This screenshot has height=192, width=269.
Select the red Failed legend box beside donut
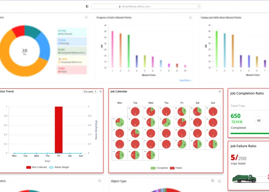pyautogui.click(x=72, y=70)
